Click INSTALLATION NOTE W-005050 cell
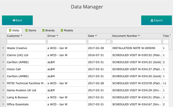This screenshot has width=173, height=107. (137, 48)
